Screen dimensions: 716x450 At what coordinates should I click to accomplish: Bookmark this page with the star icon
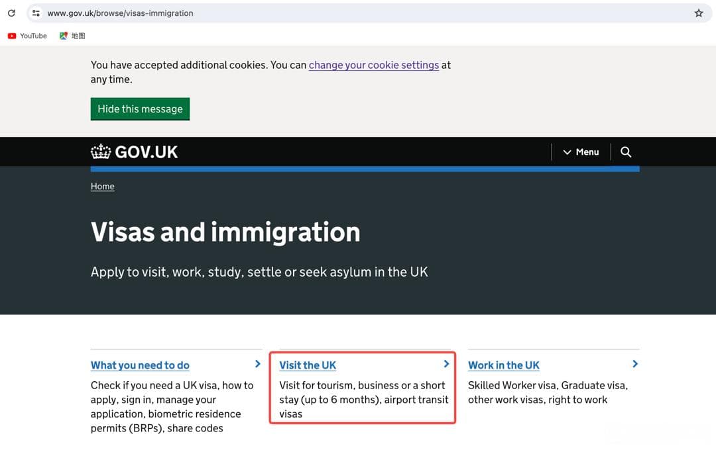[699, 13]
